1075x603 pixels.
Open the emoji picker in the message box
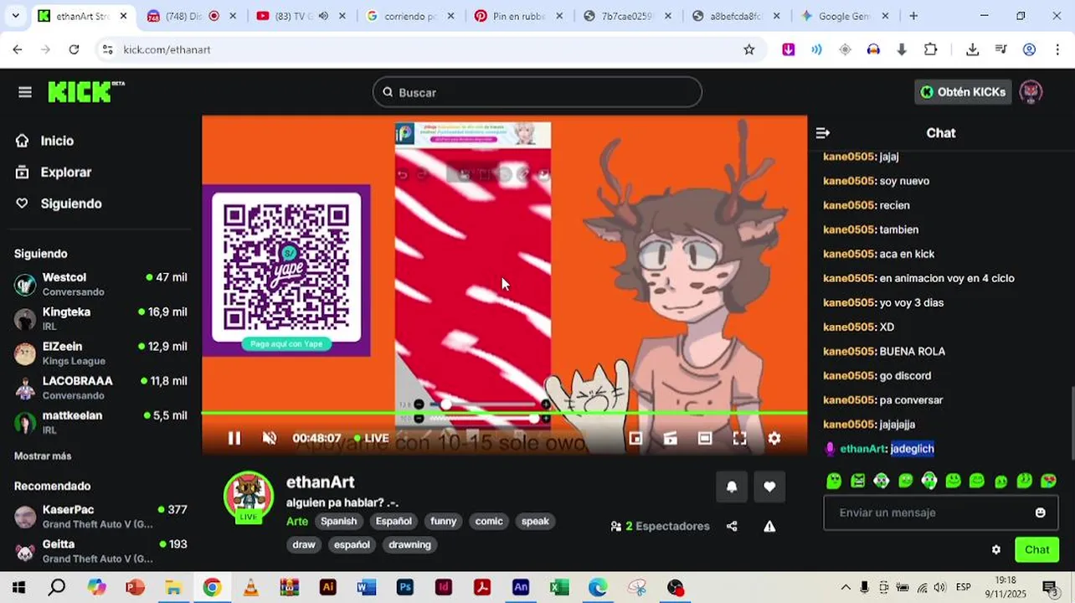(x=1041, y=513)
